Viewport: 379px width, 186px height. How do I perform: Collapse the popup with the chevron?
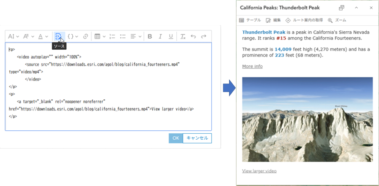coord(356,8)
